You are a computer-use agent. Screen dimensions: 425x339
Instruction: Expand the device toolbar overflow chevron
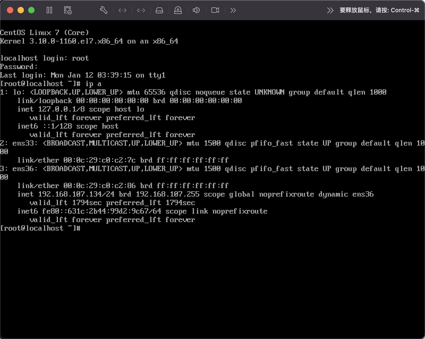[233, 10]
